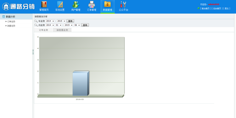Viewport: 236px width, 118px height.
Task: Click the 通路分销 logo icon
Action: (x=6, y=7)
